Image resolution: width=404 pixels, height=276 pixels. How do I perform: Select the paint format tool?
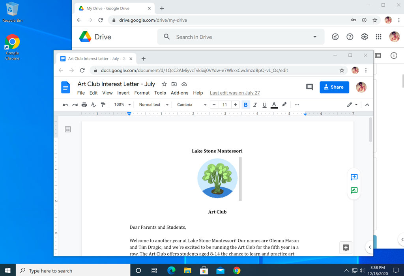[103, 104]
